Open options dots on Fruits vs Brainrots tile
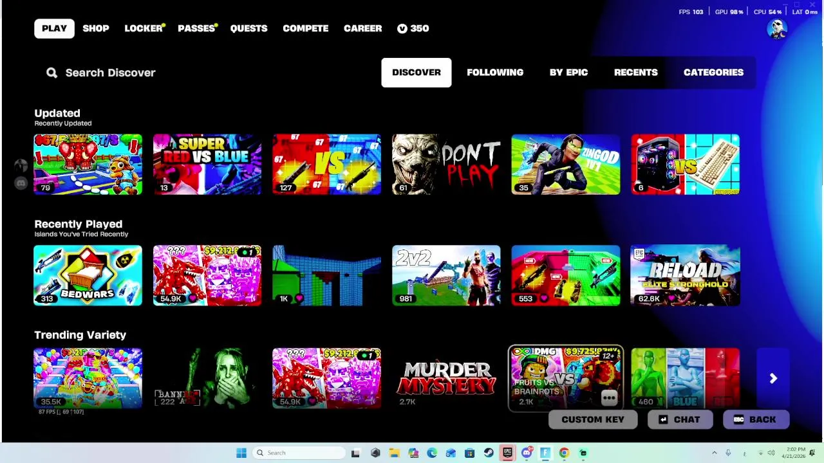The width and height of the screenshot is (824, 463). 609,399
